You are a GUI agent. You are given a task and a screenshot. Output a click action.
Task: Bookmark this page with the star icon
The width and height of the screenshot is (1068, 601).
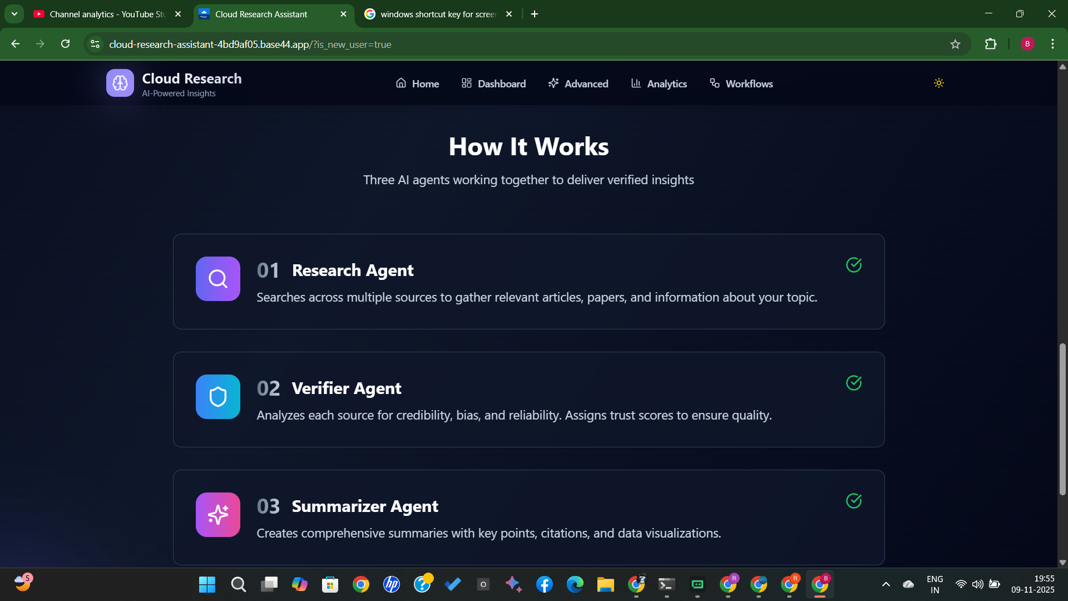tap(955, 45)
